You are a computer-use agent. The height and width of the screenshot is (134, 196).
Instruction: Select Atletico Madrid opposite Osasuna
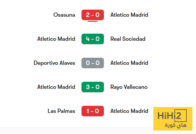[x=129, y=15]
